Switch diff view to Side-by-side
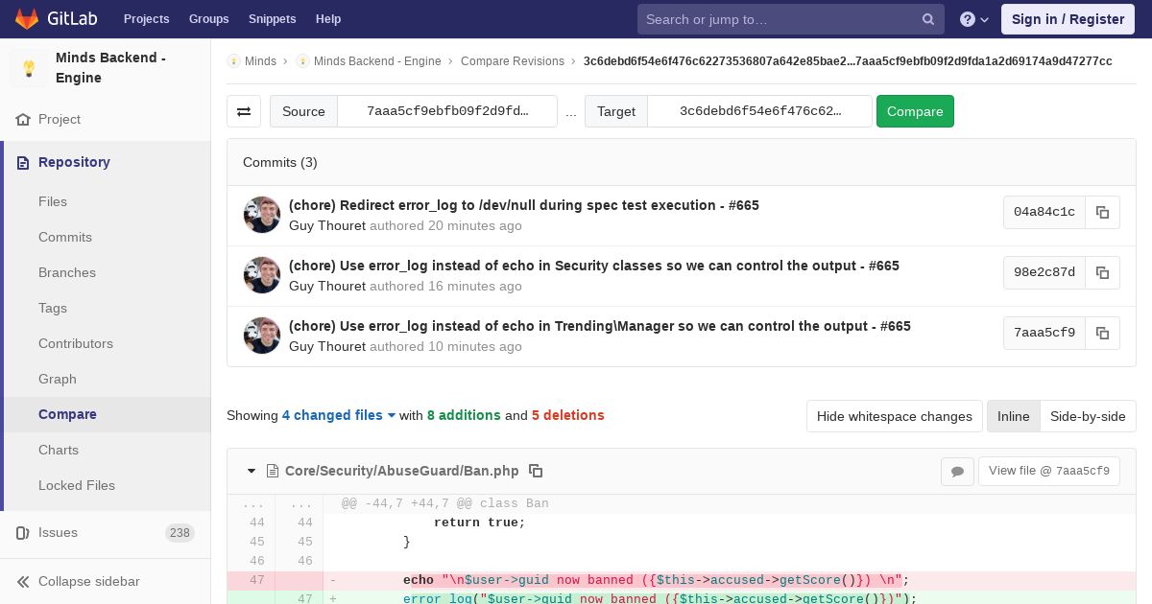This screenshot has height=604, width=1152. [1088, 416]
